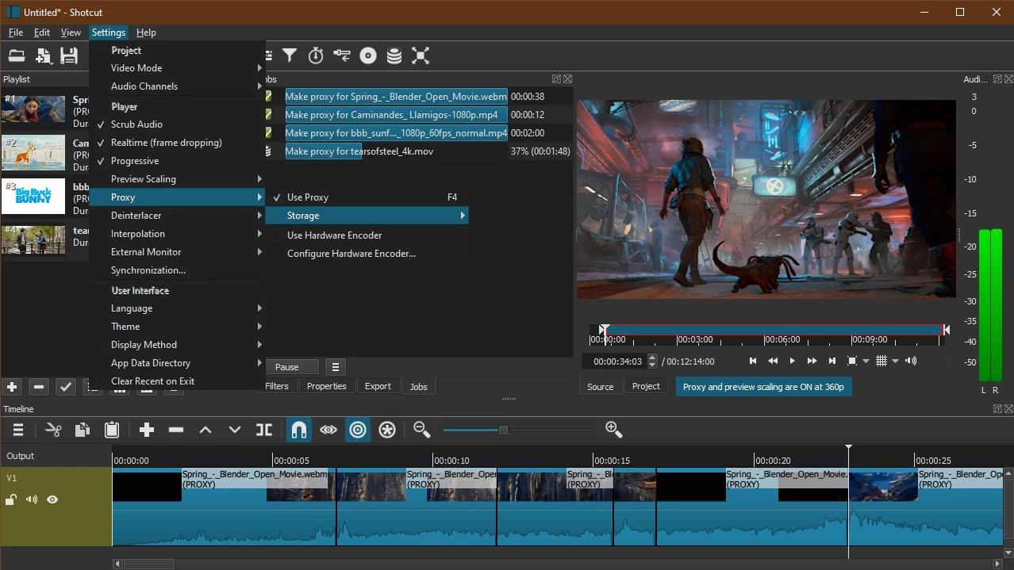Viewport: 1014px width, 570px height.
Task: Click the Pause button in Jobs panel
Action: point(287,367)
